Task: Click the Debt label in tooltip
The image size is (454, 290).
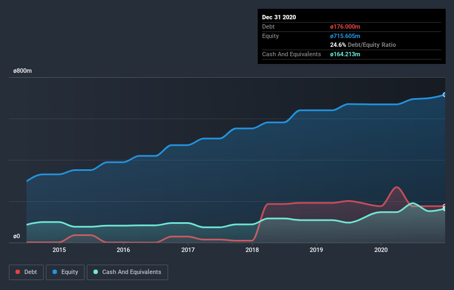Action: coord(268,26)
